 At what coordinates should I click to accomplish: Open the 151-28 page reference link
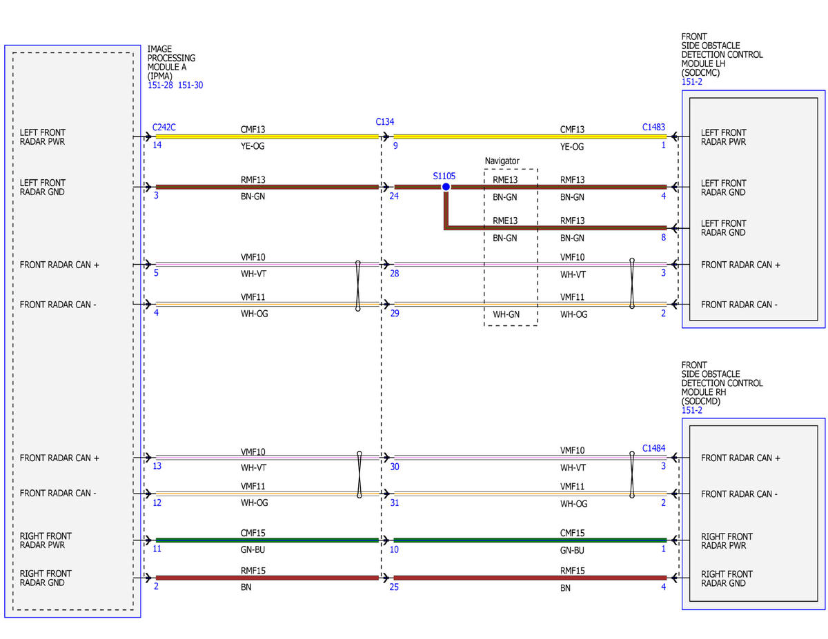(160, 85)
